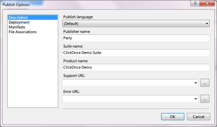Dismiss the dialog with Cancel
Screen dimensions: 217x127
(x=198, y=117)
